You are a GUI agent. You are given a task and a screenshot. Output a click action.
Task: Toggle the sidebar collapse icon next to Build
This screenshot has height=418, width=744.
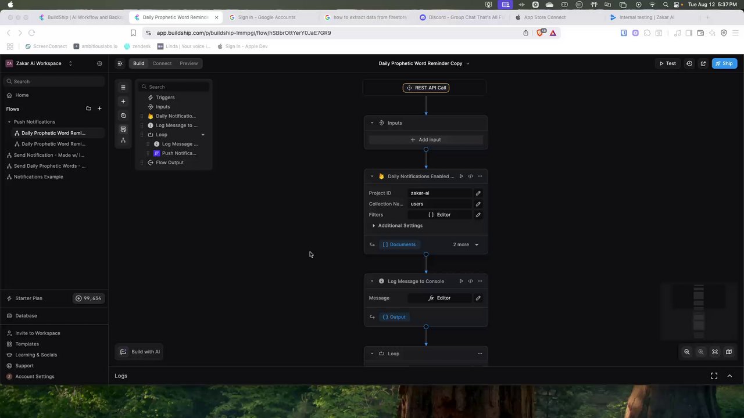(120, 63)
